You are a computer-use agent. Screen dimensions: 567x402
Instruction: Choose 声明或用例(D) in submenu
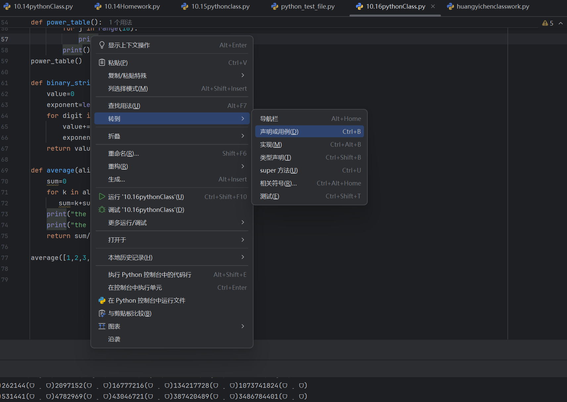(309, 131)
